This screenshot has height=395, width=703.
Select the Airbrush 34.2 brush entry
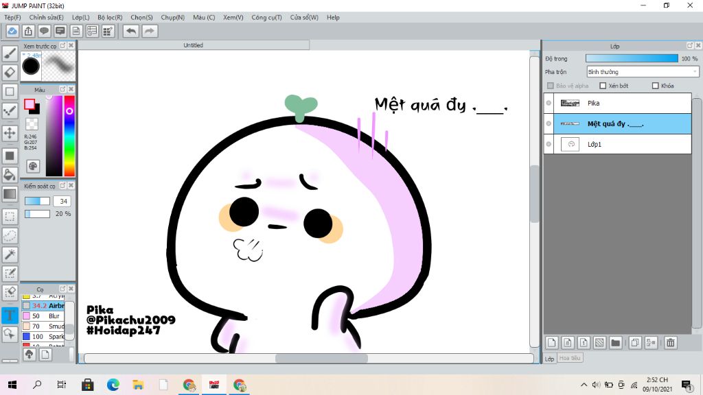tap(43, 305)
